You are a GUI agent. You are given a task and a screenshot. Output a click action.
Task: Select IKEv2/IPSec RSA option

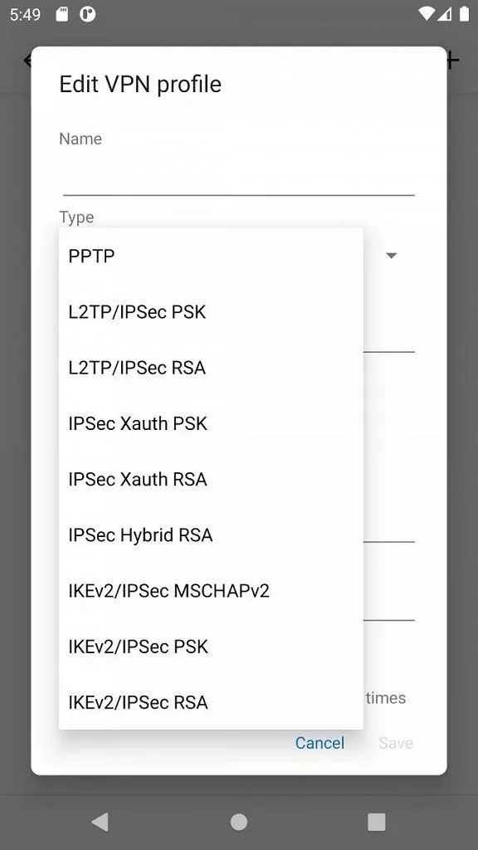click(211, 702)
